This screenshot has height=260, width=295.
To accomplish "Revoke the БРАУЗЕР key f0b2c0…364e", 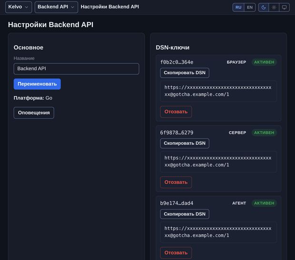I will [176, 112].
